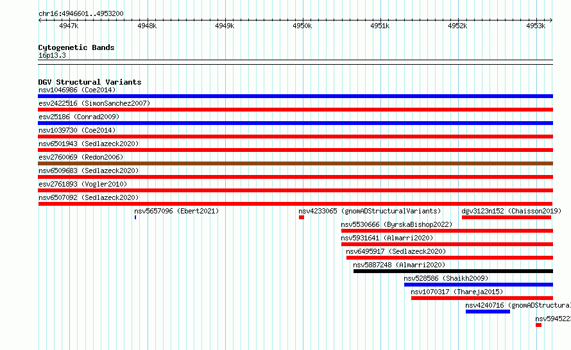Open the nsv1039730 (Coe2014) label
The image size is (571, 350).
tap(77, 130)
